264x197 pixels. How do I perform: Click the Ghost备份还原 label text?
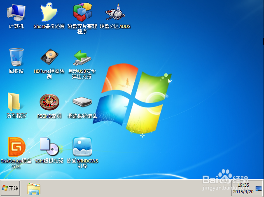pos(49,26)
